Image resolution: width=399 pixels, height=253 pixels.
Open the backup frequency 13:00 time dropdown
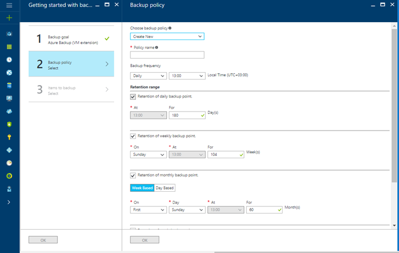(x=187, y=76)
